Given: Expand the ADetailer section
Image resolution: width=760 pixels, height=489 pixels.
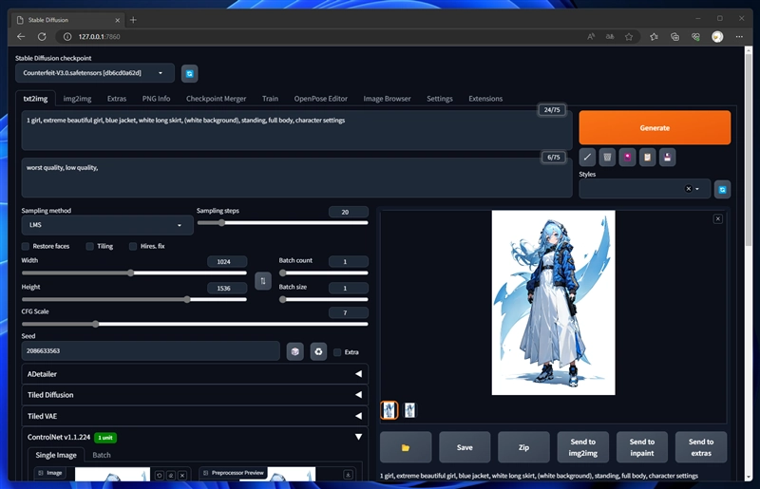Looking at the screenshot, I should pyautogui.click(x=195, y=374).
